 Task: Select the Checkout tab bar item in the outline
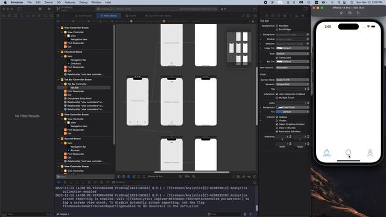click(x=75, y=63)
